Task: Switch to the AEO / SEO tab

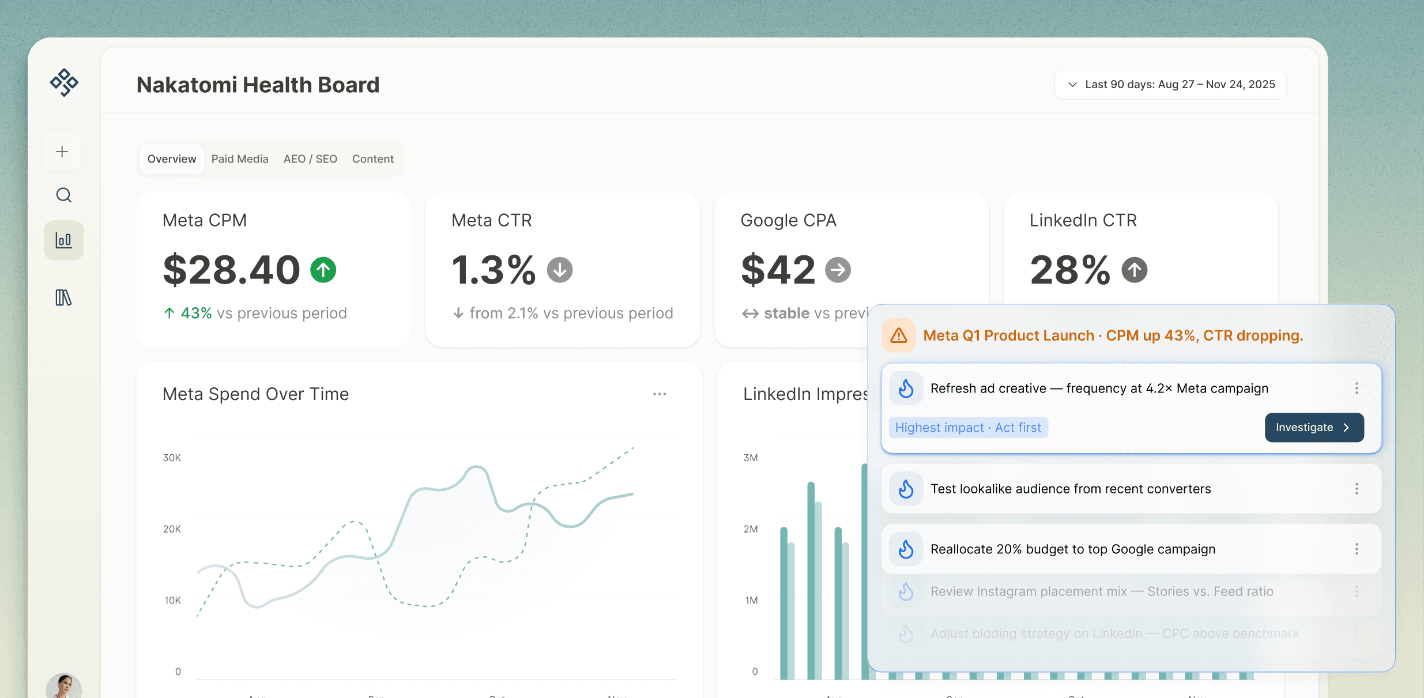Action: (x=310, y=159)
